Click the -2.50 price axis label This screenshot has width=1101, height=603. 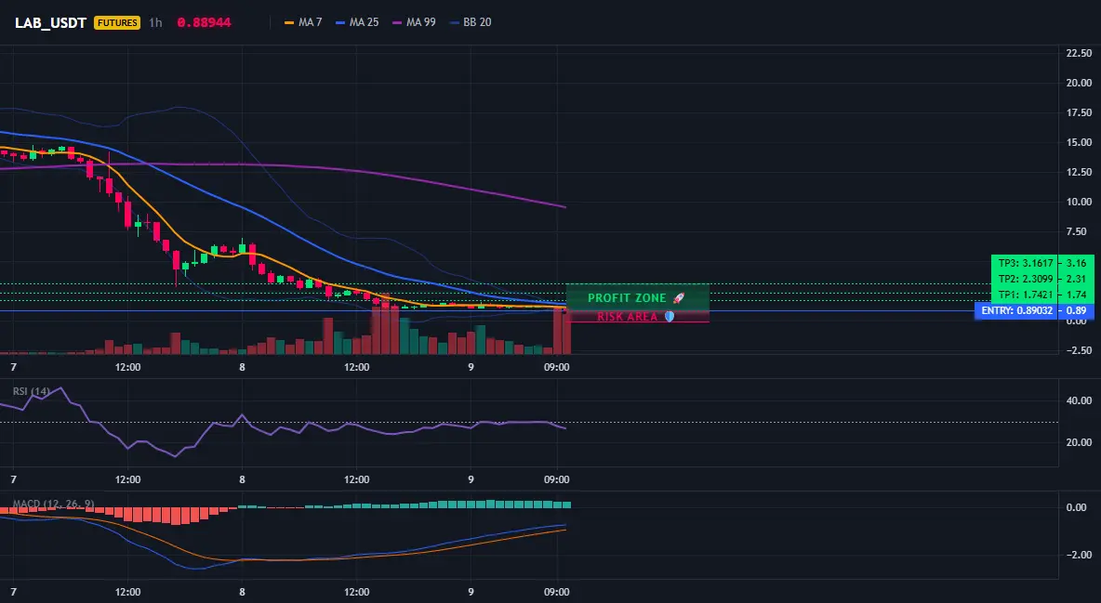point(1078,350)
